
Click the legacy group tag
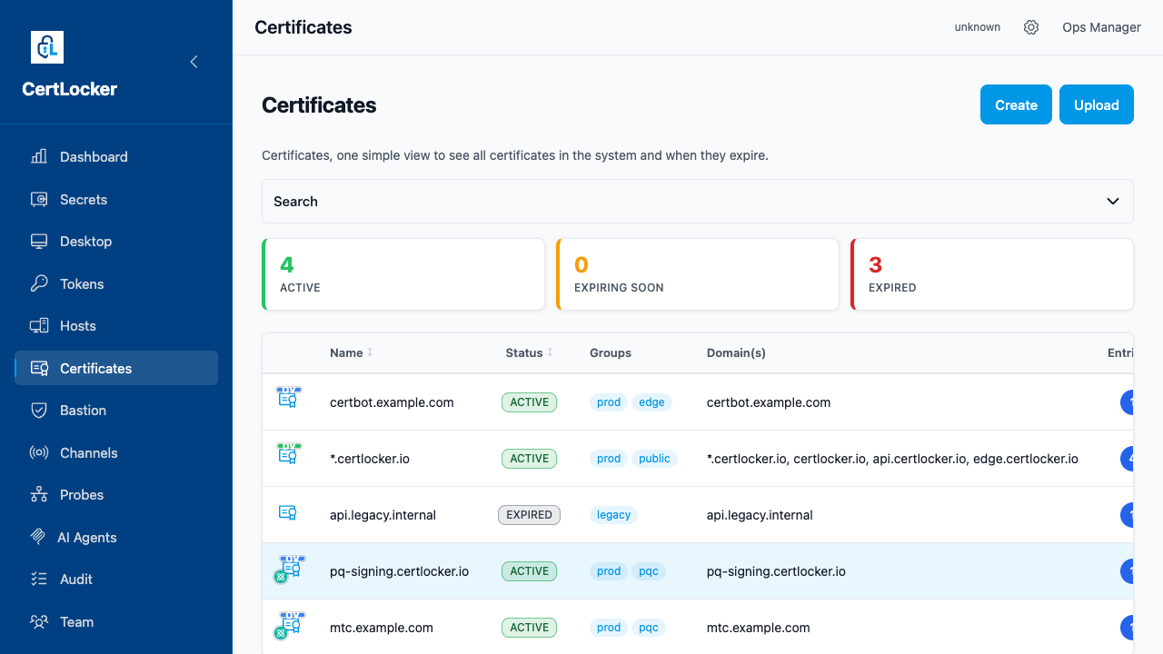(x=614, y=515)
